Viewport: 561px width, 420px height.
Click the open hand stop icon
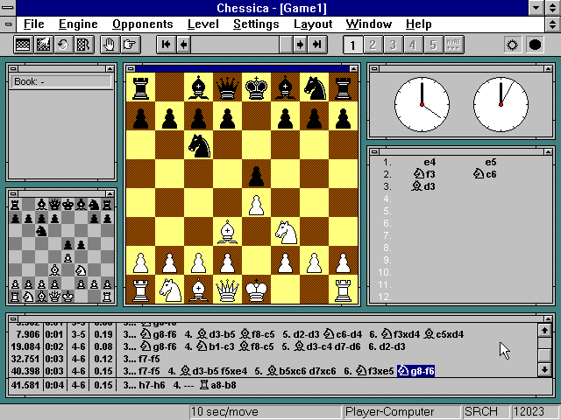(110, 45)
